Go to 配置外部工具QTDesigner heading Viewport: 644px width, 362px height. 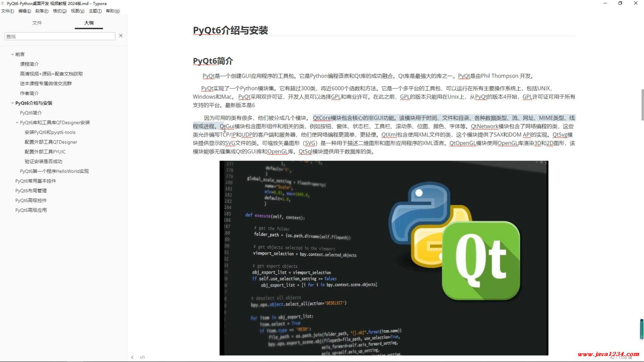click(x=51, y=142)
